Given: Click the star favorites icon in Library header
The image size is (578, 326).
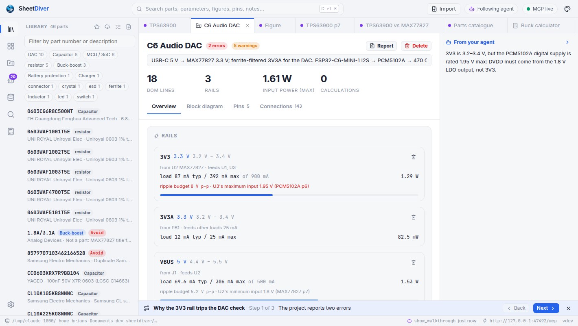Looking at the screenshot, I should click(97, 27).
